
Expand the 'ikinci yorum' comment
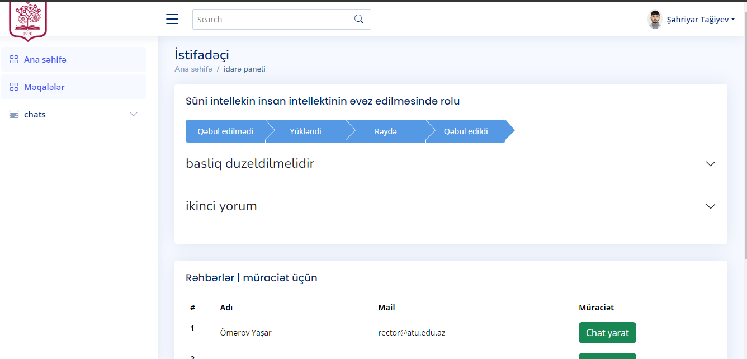(x=710, y=206)
